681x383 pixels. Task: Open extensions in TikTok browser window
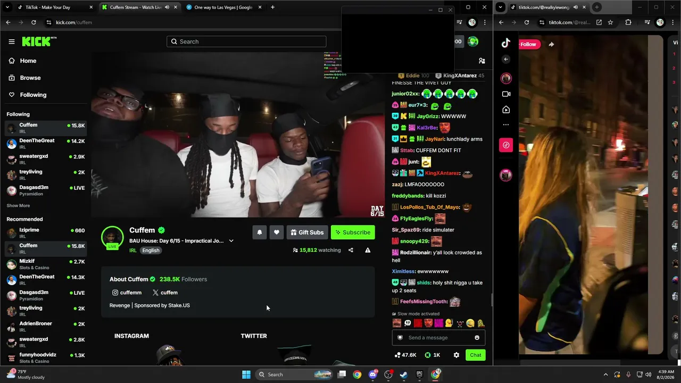pos(628,22)
